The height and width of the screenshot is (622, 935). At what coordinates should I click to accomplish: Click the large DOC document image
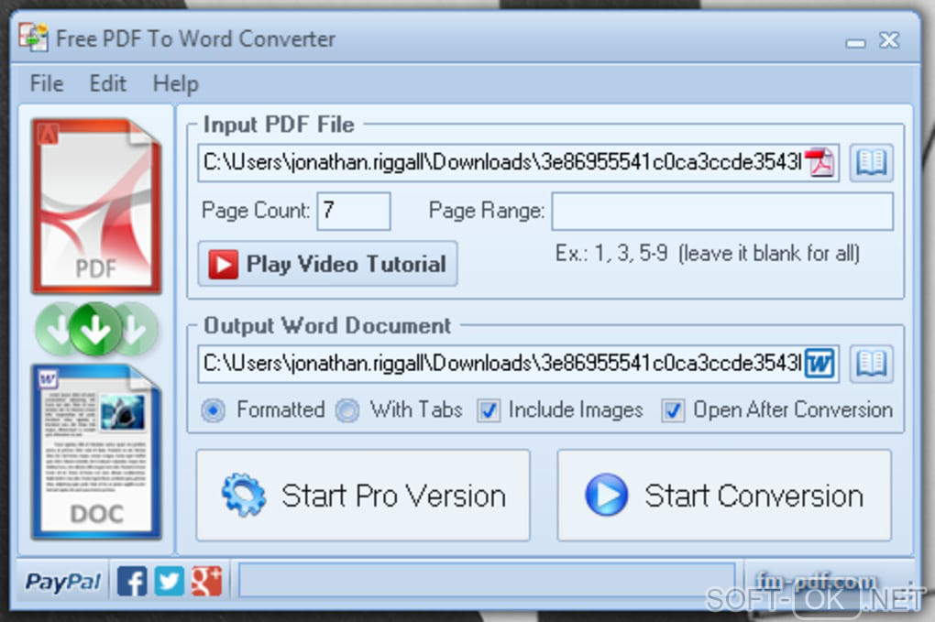point(96,452)
